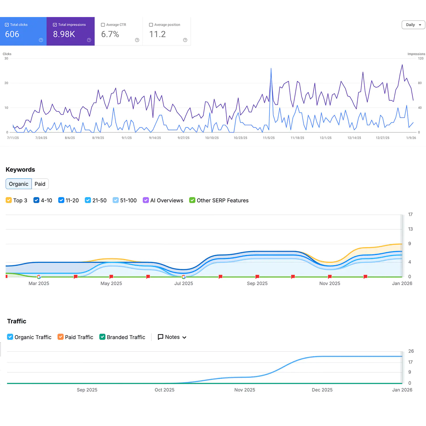Click red note flag near Nov 2025
Viewport: 426px width, 426px height.
330,277
